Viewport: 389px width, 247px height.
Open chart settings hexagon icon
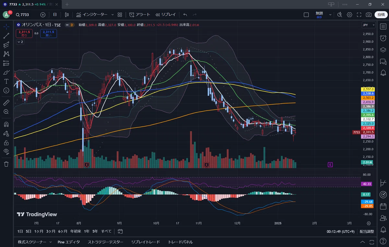pos(349,15)
